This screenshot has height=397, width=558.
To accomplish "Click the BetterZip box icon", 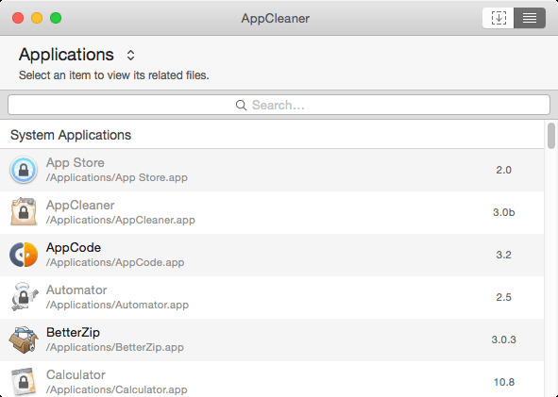I will point(24,339).
